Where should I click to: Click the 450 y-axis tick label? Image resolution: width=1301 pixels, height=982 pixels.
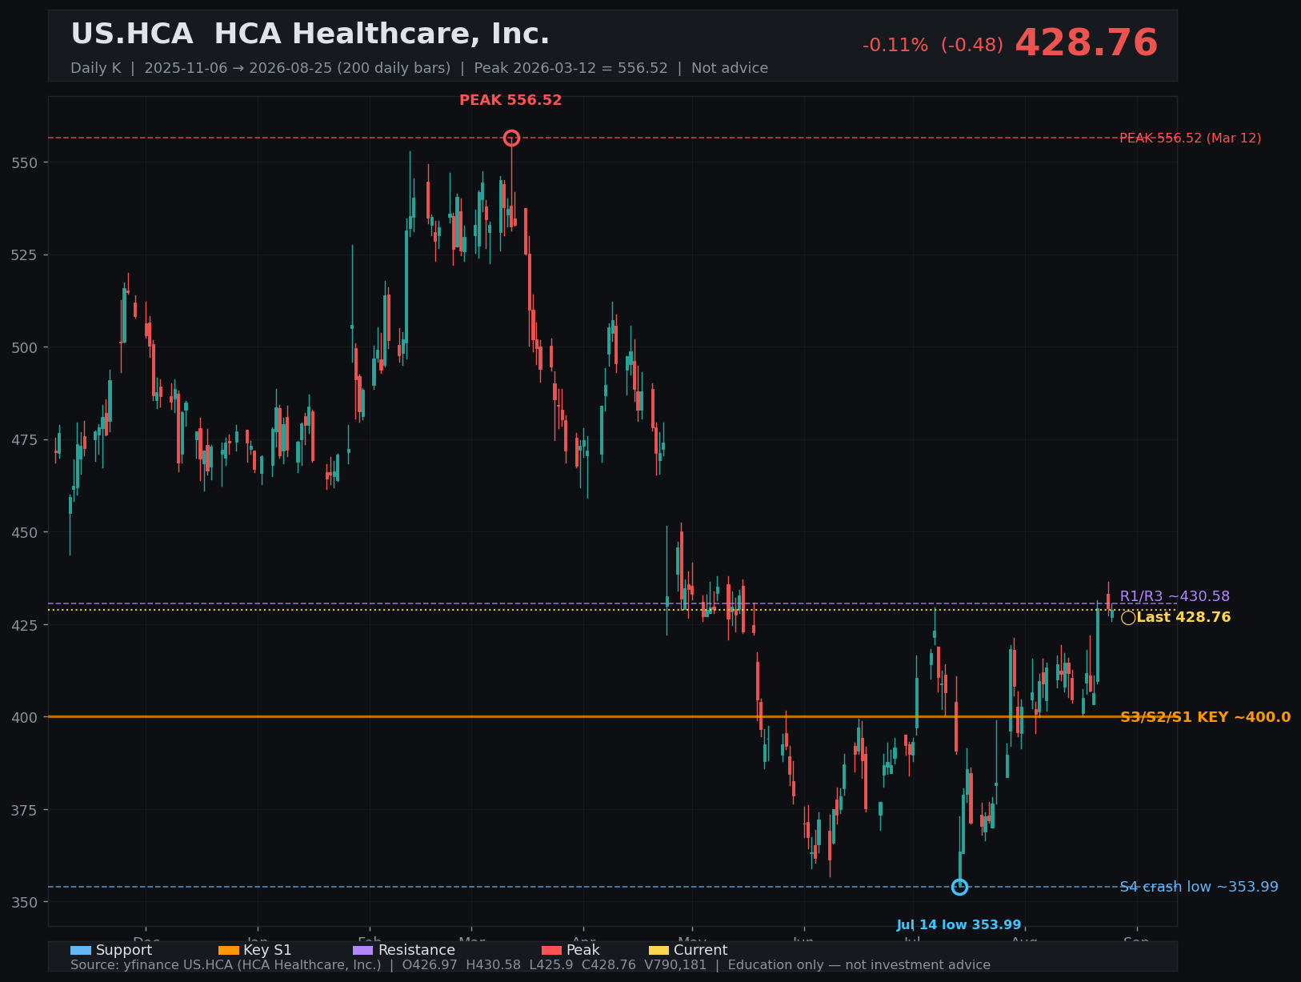(x=25, y=533)
